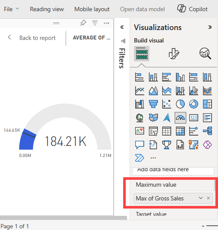The height and width of the screenshot is (230, 218).
Task: Select the Slicer visual icon
Action: click(x=153, y=131)
